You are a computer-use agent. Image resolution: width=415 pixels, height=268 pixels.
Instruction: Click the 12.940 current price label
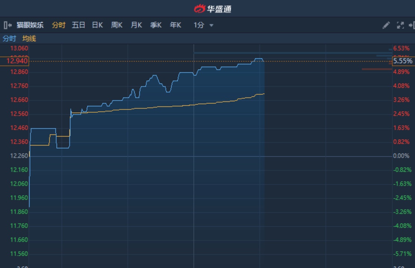click(15, 61)
